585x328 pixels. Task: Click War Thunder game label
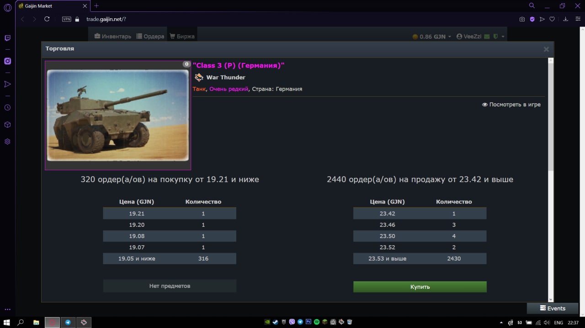tap(226, 78)
